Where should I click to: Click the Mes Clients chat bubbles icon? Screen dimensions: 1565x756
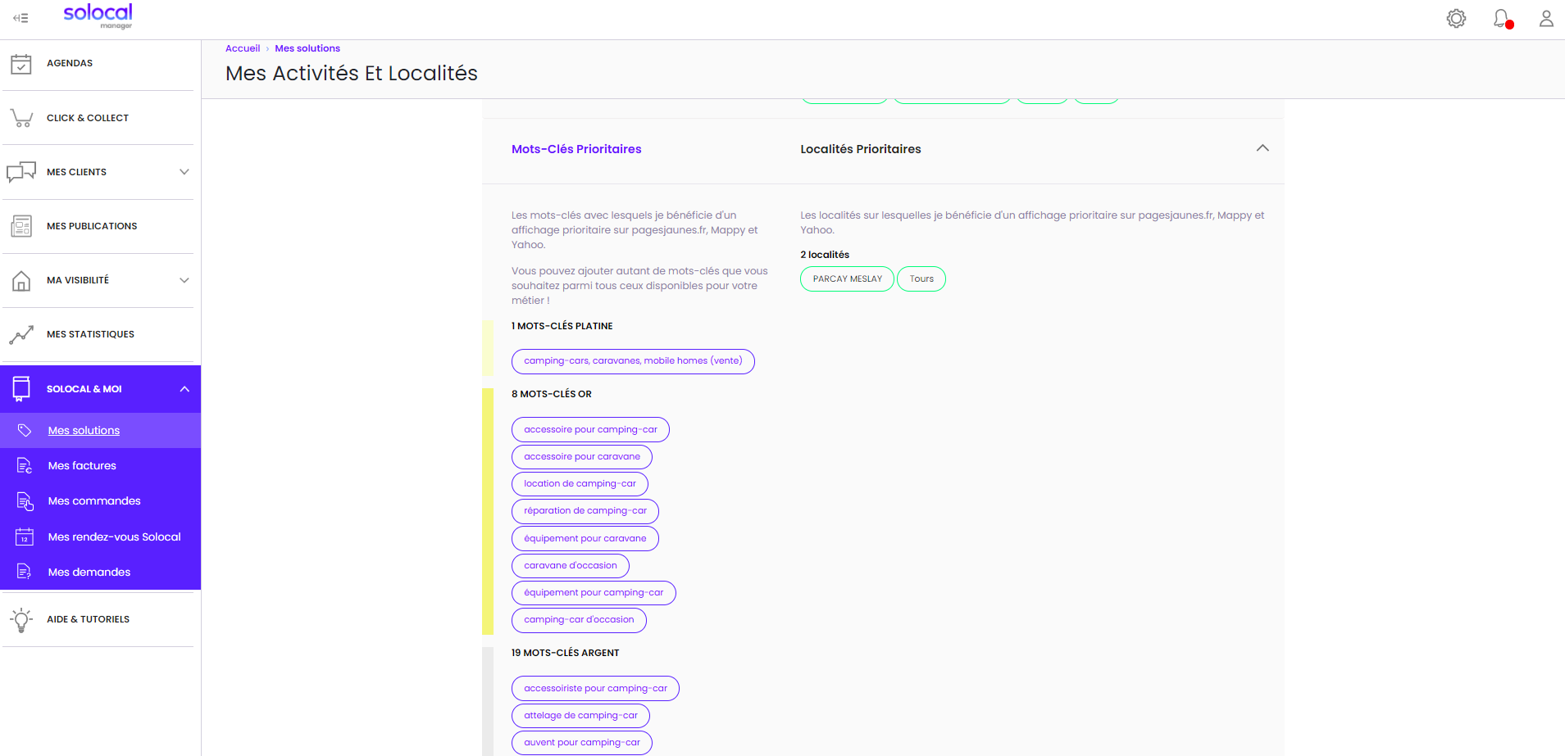[x=21, y=172]
